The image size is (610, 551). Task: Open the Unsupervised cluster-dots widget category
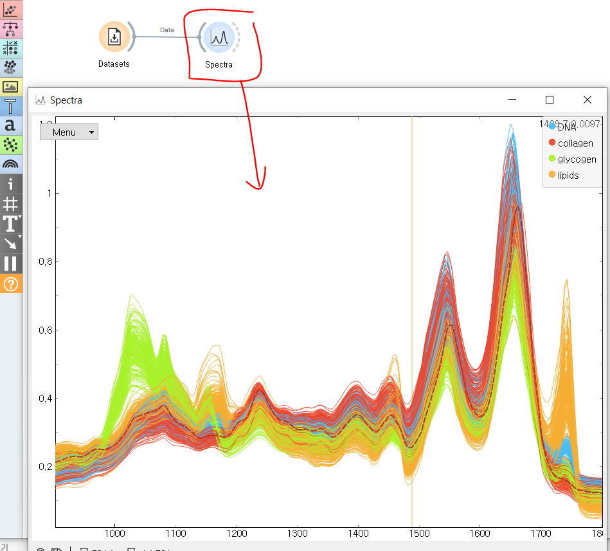tap(10, 68)
